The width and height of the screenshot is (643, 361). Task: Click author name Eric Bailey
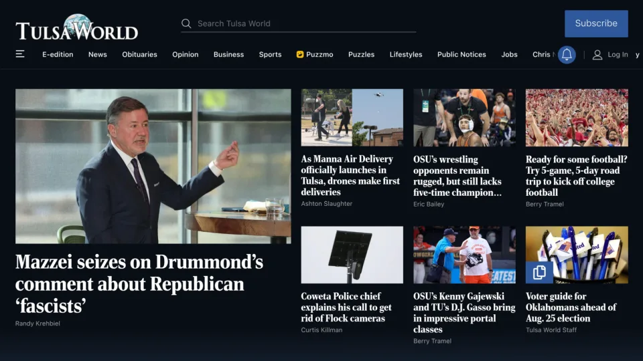point(429,204)
